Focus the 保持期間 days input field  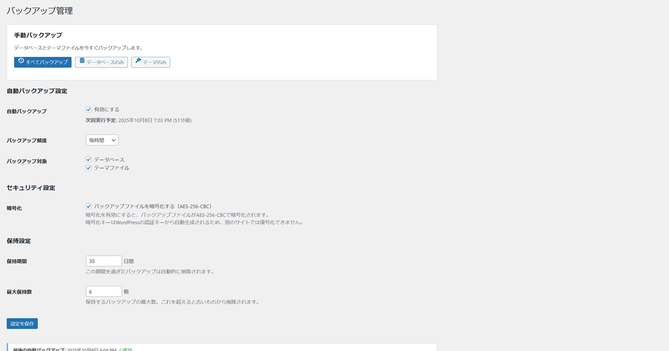coord(104,261)
